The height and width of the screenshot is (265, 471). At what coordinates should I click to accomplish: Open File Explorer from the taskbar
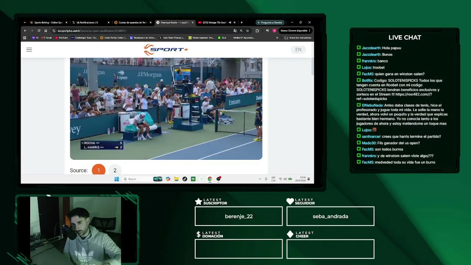coord(176,179)
